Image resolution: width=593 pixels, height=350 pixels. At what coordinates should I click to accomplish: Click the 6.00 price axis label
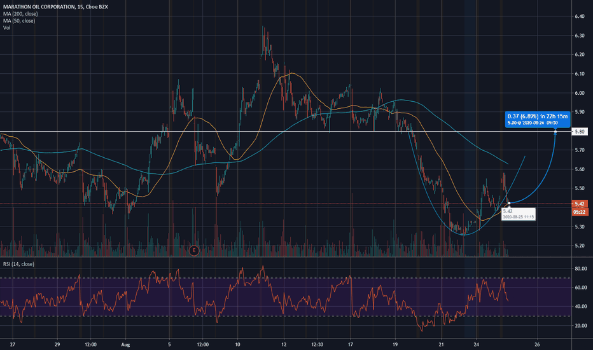click(580, 93)
